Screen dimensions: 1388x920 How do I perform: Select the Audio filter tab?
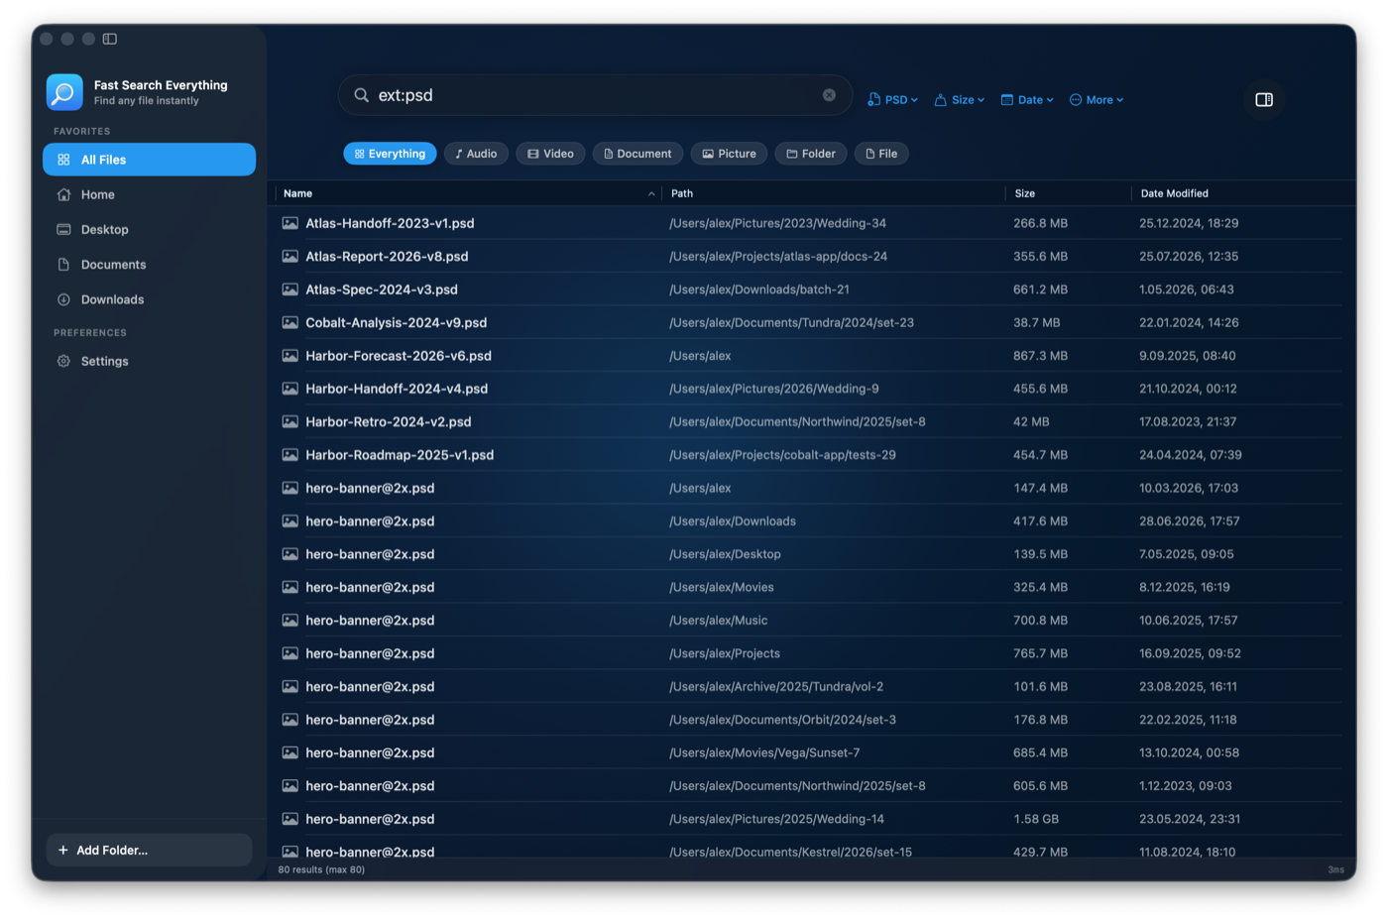[476, 154]
